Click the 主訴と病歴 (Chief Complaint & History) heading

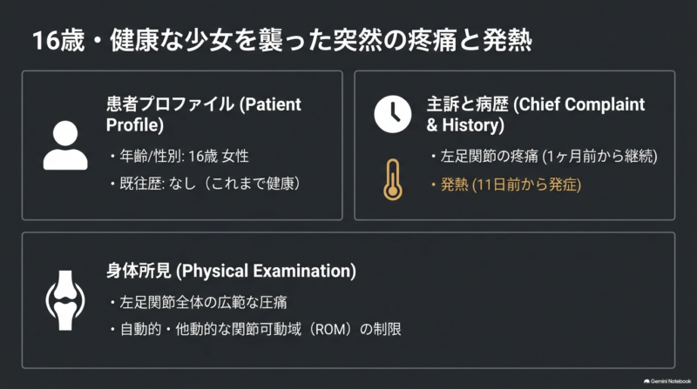(536, 115)
